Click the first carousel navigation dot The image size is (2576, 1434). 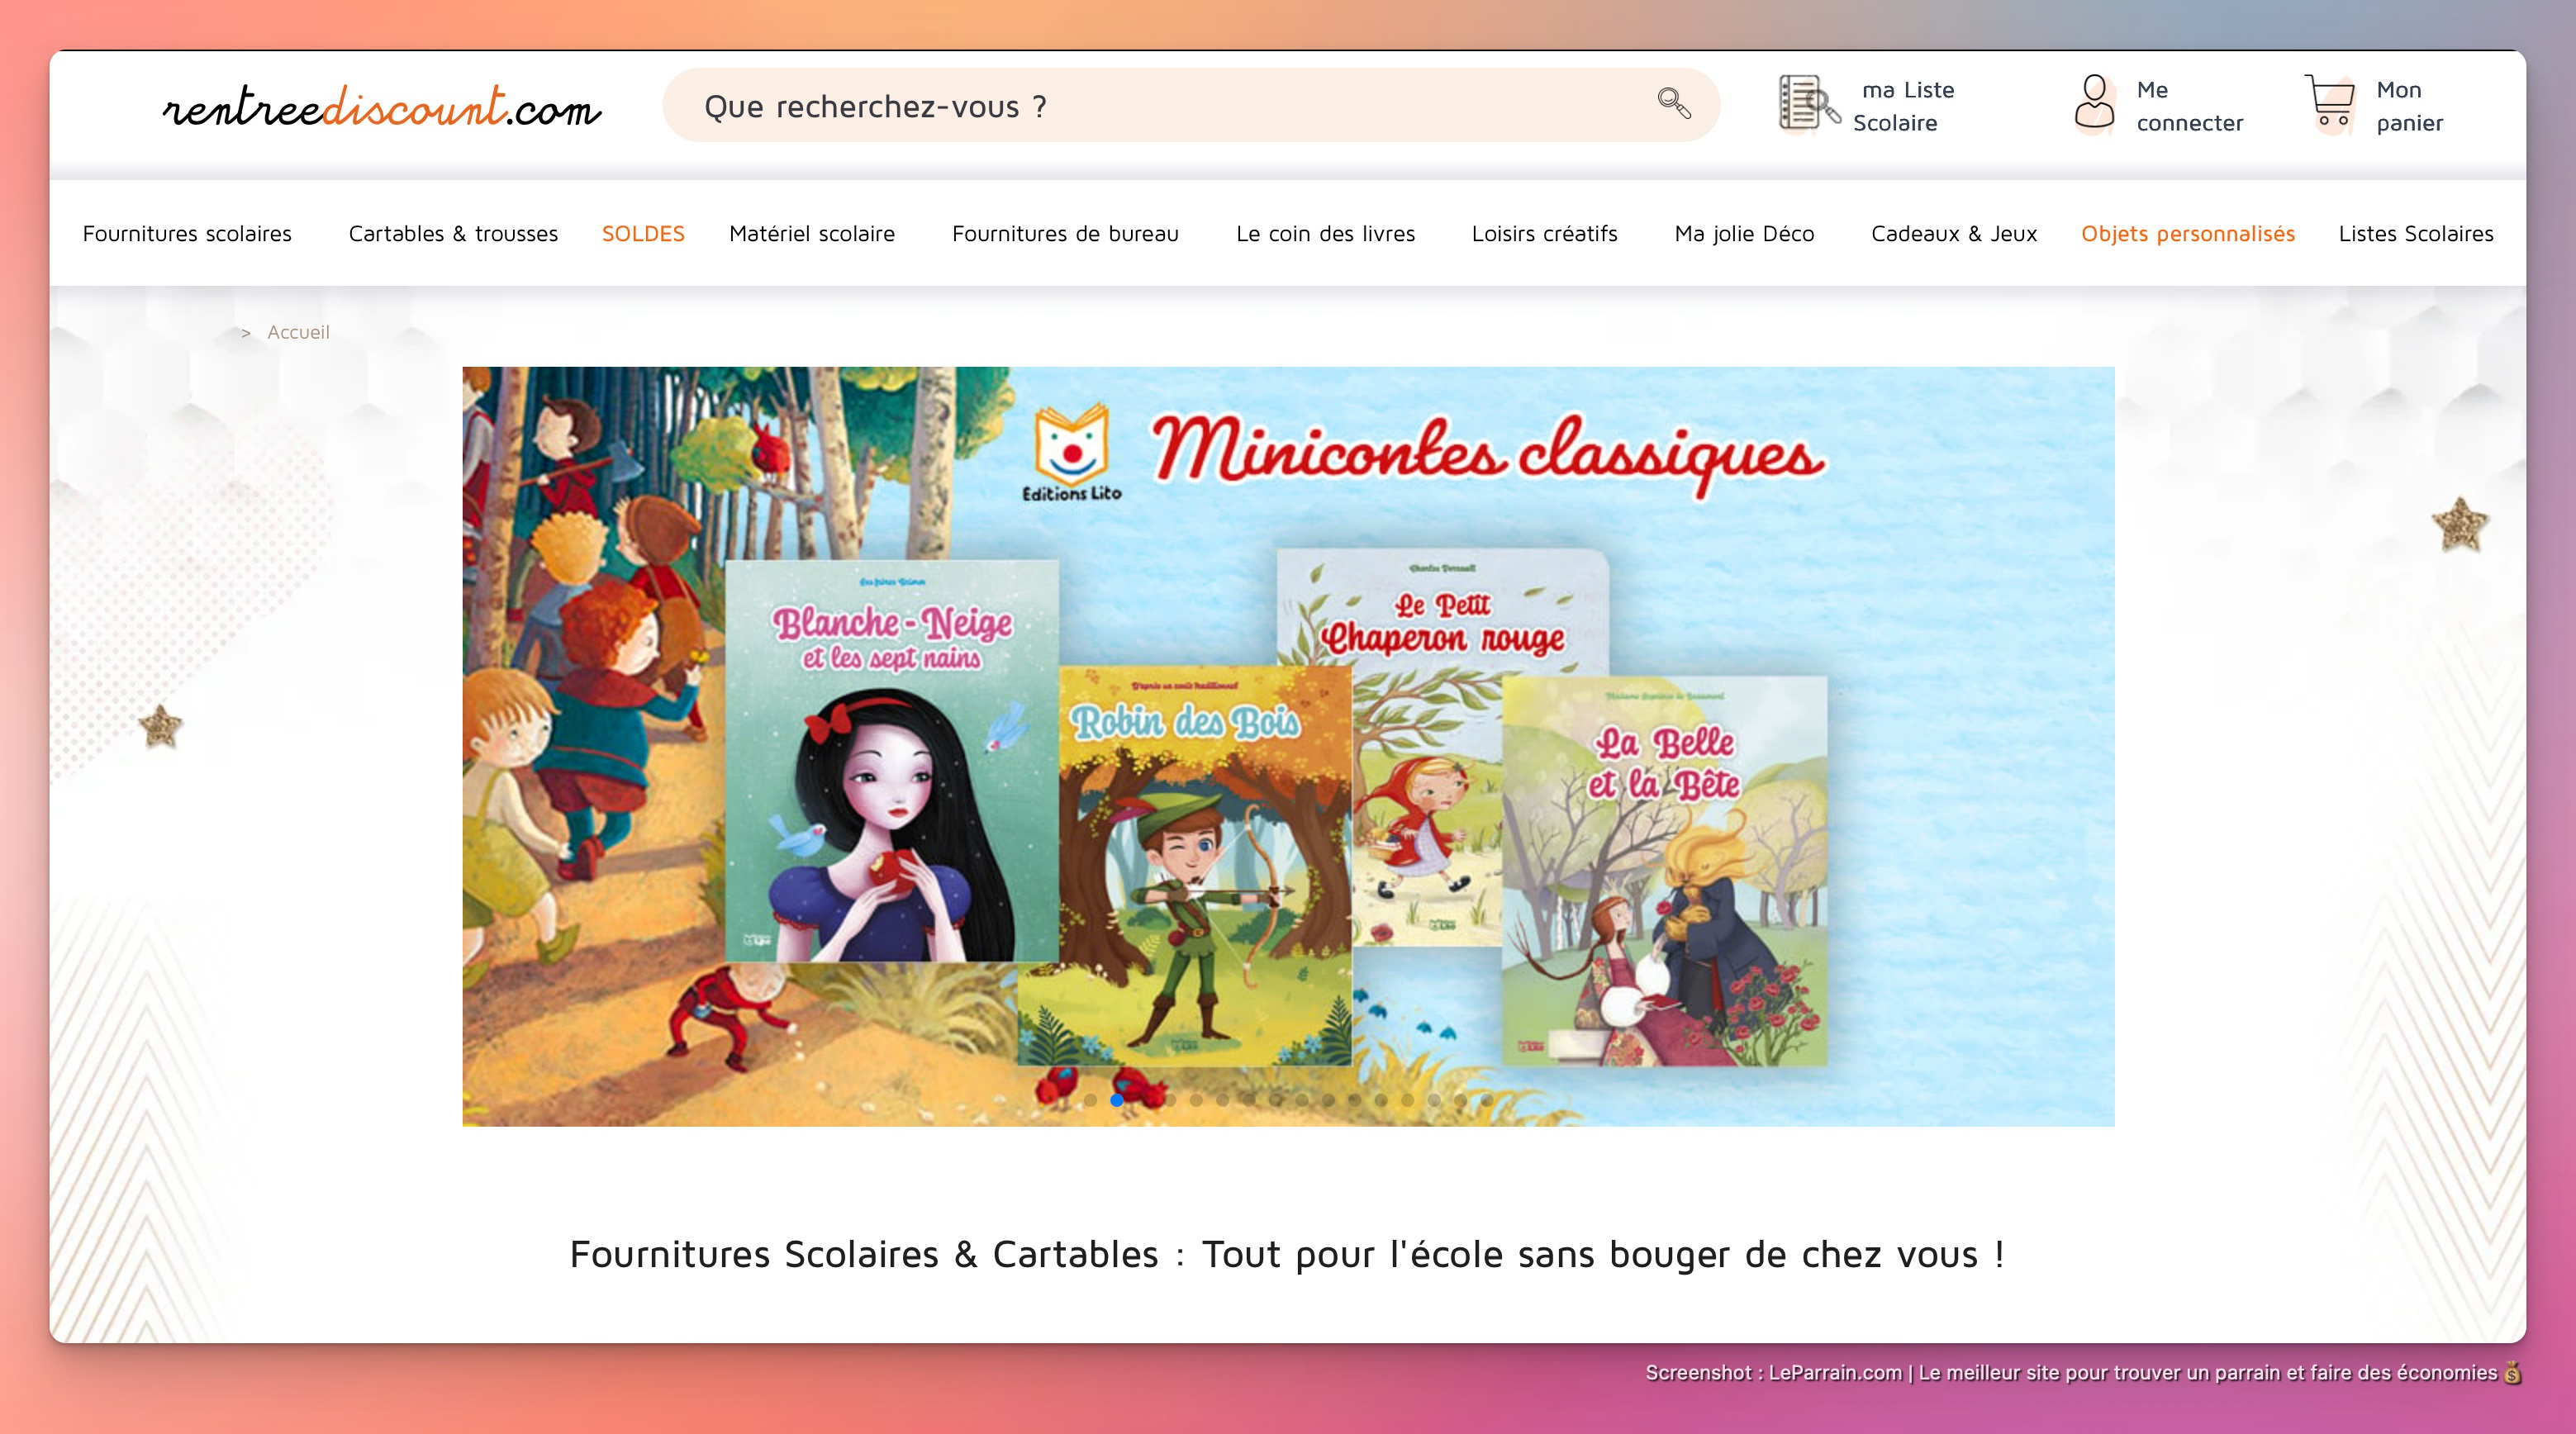(1088, 1100)
